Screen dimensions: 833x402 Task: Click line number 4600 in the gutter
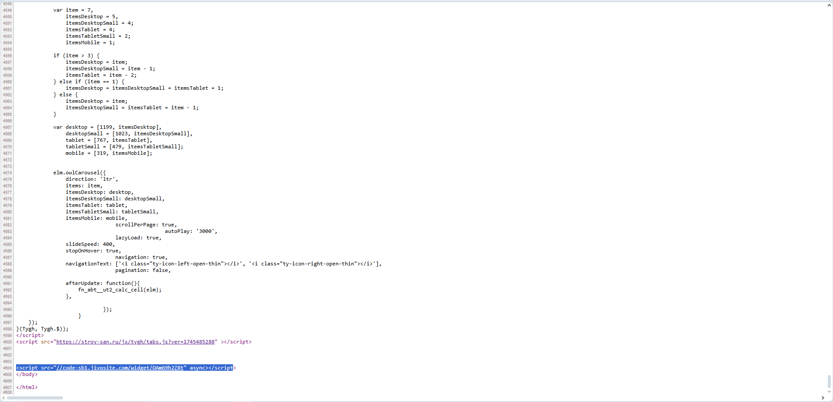(7, 342)
